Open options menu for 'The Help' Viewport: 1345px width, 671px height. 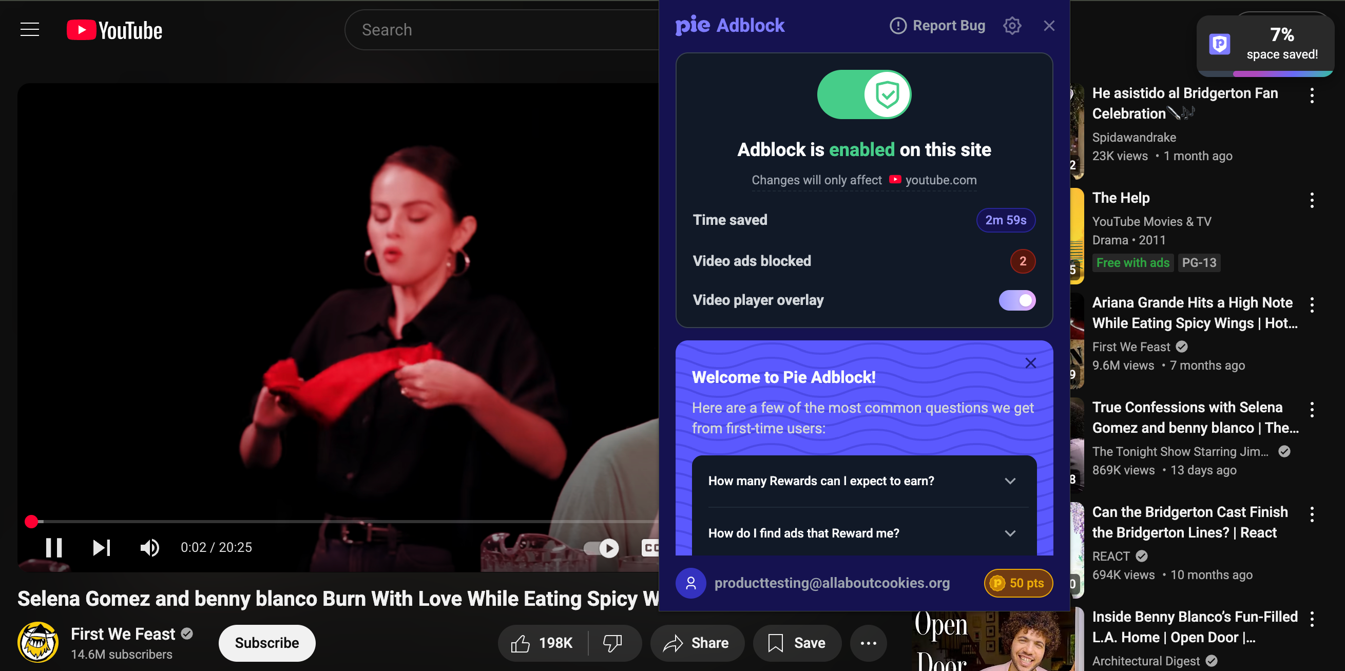pos(1312,200)
